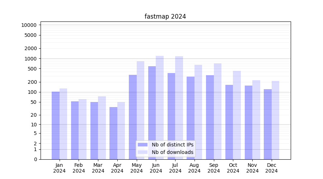Click the 10000 y-axis tick label
Viewport: 323px width, 179px height.
pyautogui.click(x=29, y=25)
